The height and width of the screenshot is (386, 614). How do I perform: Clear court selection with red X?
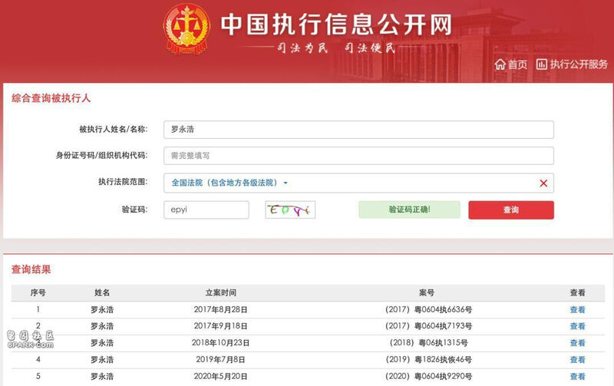(x=543, y=183)
